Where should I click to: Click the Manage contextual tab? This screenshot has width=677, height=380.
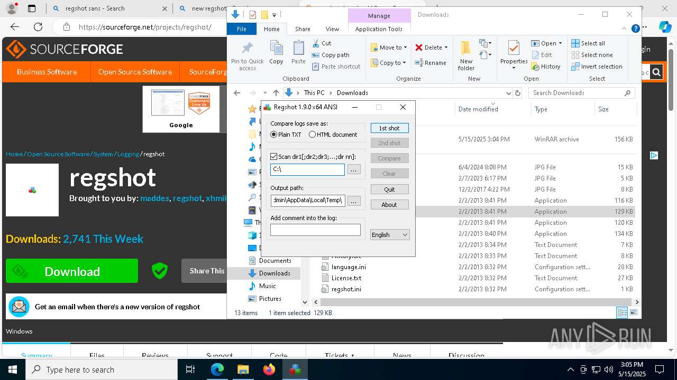379,16
